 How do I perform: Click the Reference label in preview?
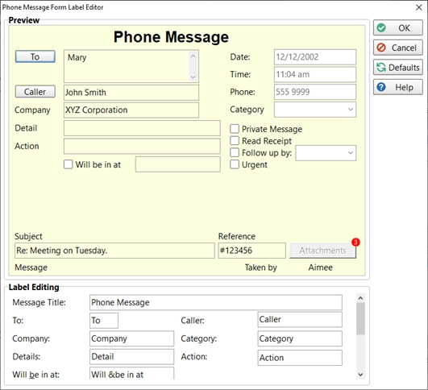[237, 236]
